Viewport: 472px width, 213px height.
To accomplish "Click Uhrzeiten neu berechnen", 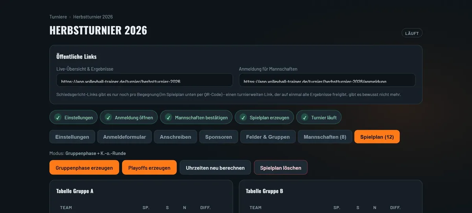I will (x=215, y=167).
